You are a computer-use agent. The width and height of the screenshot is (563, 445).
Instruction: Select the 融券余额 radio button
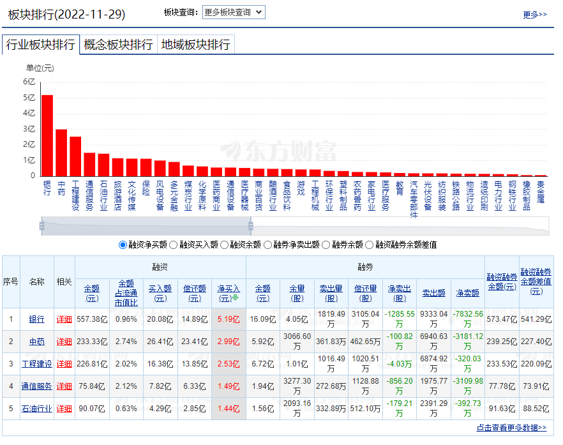[326, 245]
